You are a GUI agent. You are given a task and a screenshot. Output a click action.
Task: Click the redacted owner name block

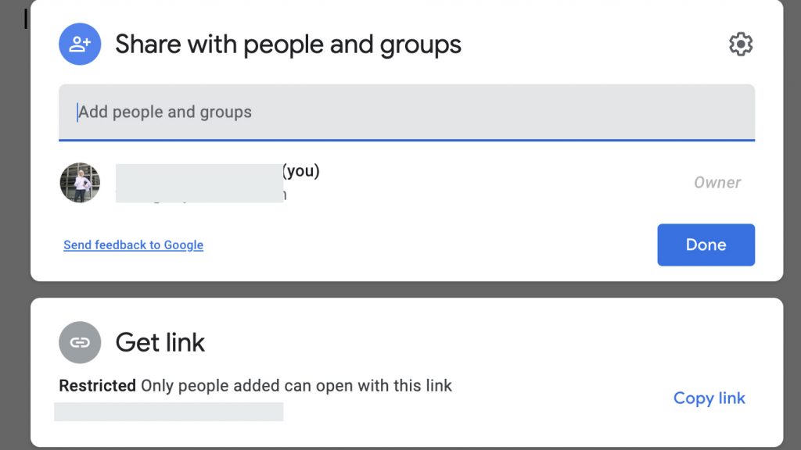tap(199, 183)
